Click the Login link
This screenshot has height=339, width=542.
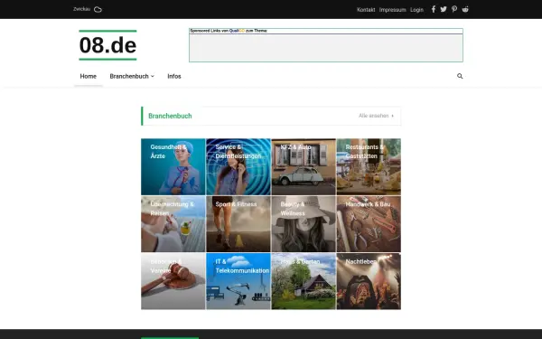[x=416, y=10]
